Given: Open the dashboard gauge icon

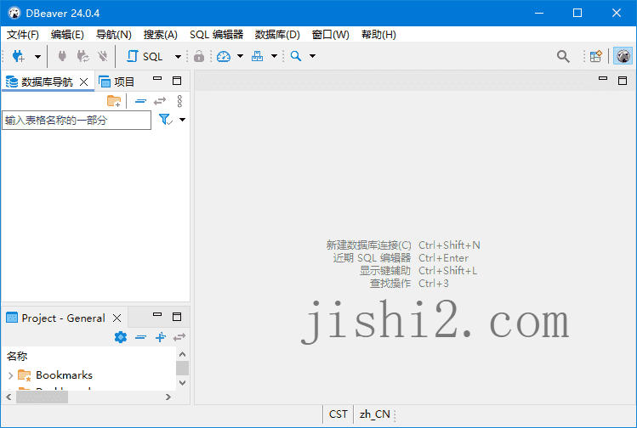Looking at the screenshot, I should point(224,56).
